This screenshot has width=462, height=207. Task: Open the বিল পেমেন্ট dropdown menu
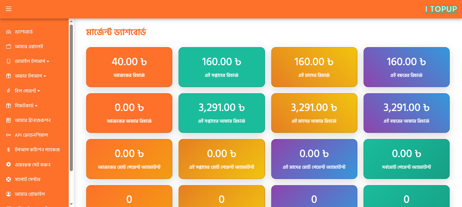27,91
